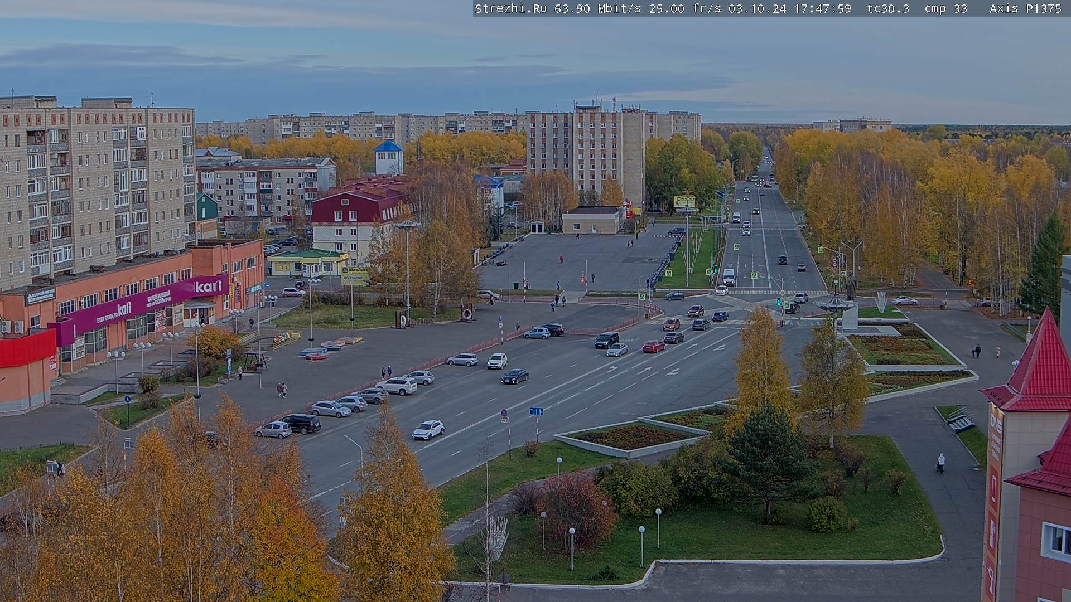Click the 63.90 Mbit/s bitrate value
This screenshot has height=602, width=1071.
[599, 8]
